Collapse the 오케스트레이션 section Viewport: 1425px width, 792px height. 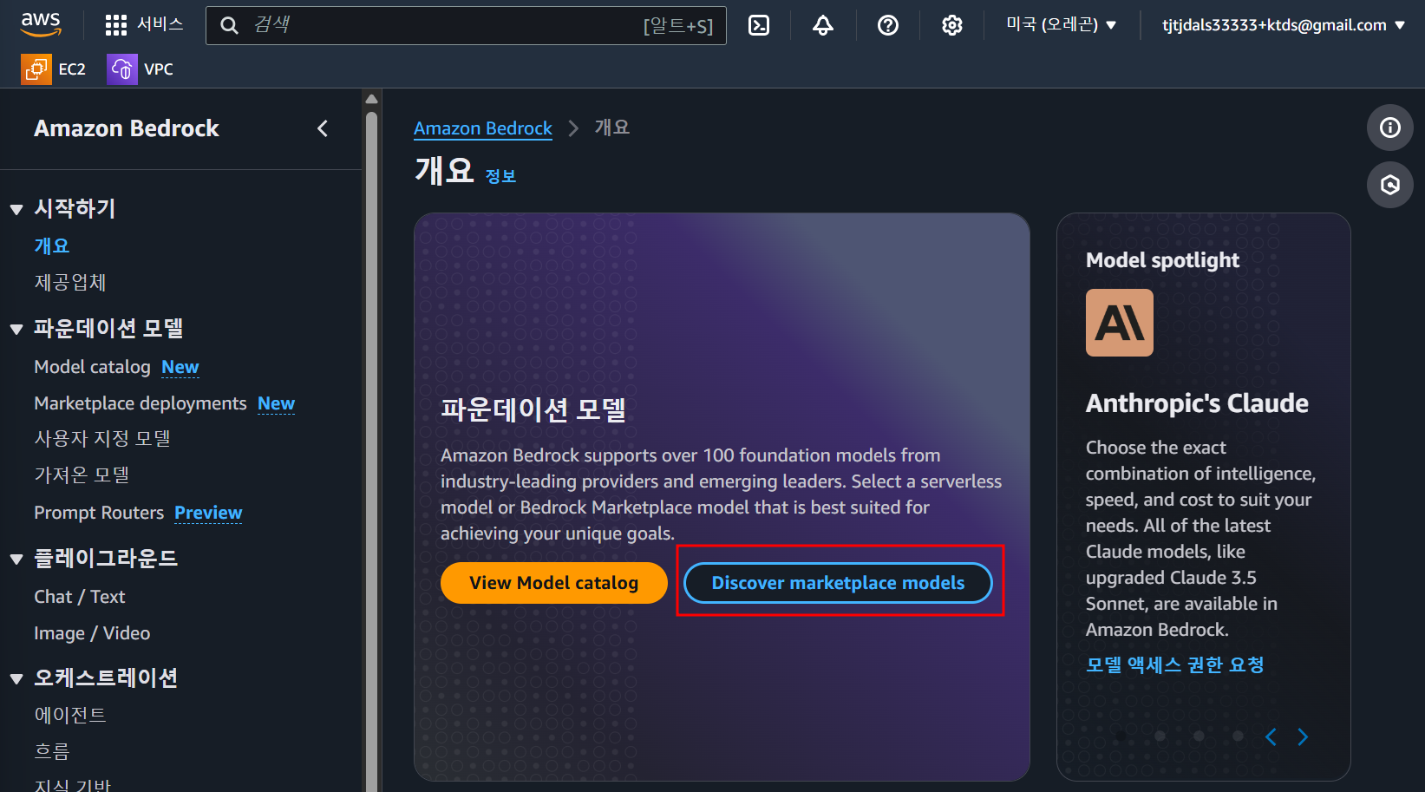(x=16, y=678)
